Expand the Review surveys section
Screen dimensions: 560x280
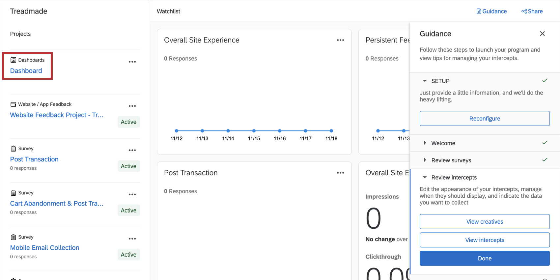425,160
